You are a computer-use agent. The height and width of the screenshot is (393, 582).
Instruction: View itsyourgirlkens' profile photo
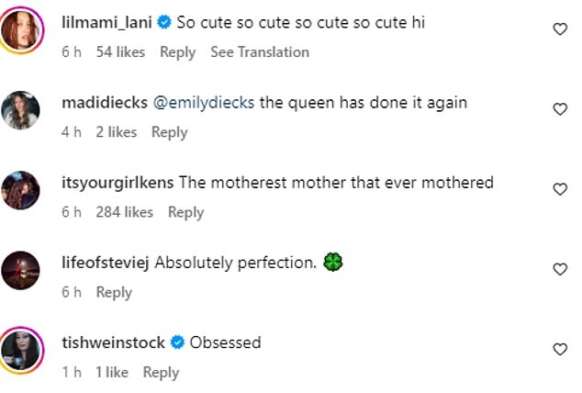coord(20,190)
